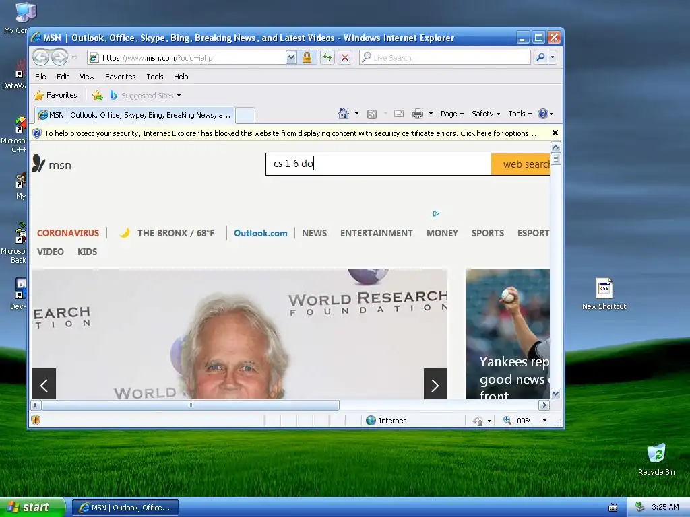This screenshot has width=690, height=517.
Task: Open search provider options dropdown
Action: 553,57
